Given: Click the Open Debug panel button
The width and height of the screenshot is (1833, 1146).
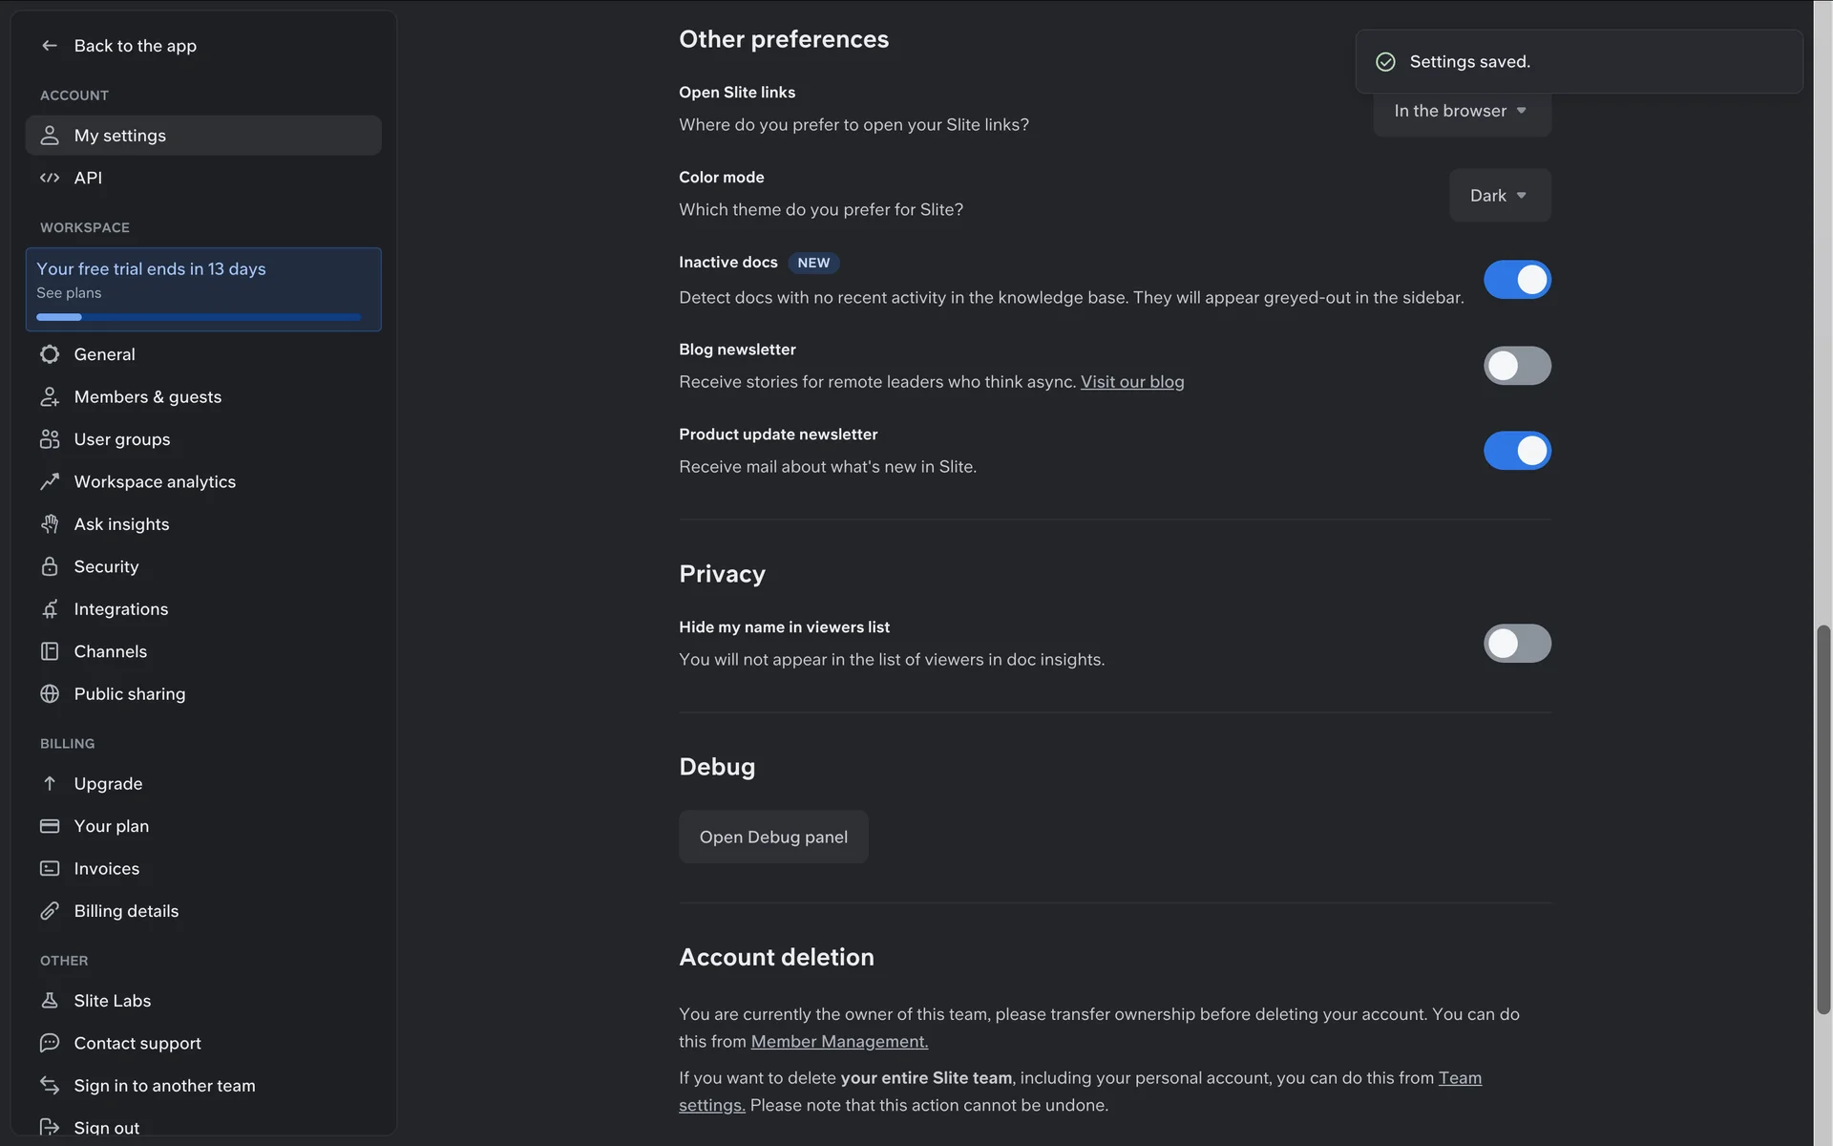Looking at the screenshot, I should pyautogui.click(x=773, y=837).
